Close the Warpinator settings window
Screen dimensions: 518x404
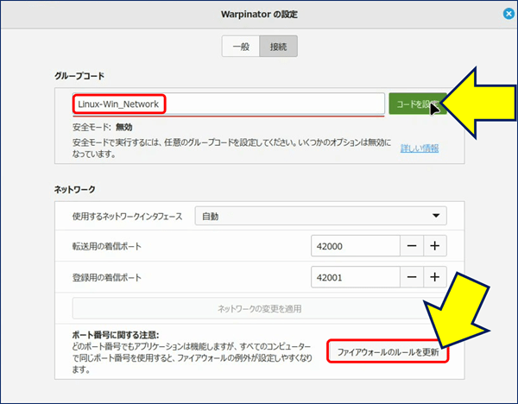click(x=509, y=14)
